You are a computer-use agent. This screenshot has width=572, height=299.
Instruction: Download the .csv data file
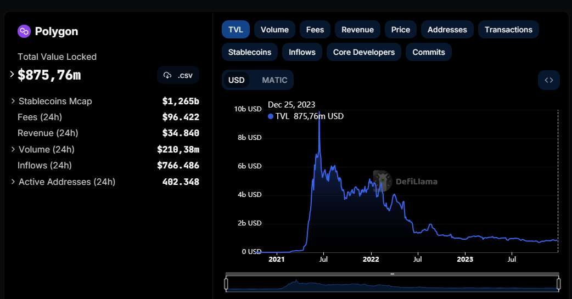click(178, 75)
